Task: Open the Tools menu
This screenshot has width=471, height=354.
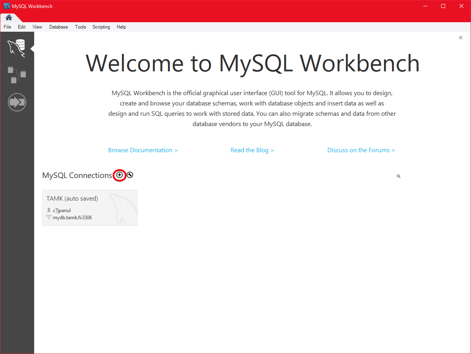Action: pos(80,27)
